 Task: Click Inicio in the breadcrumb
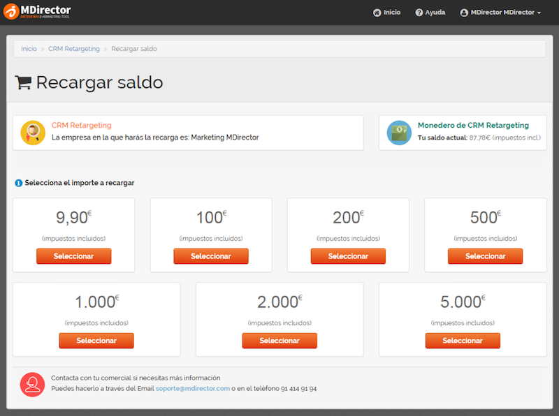(29, 49)
